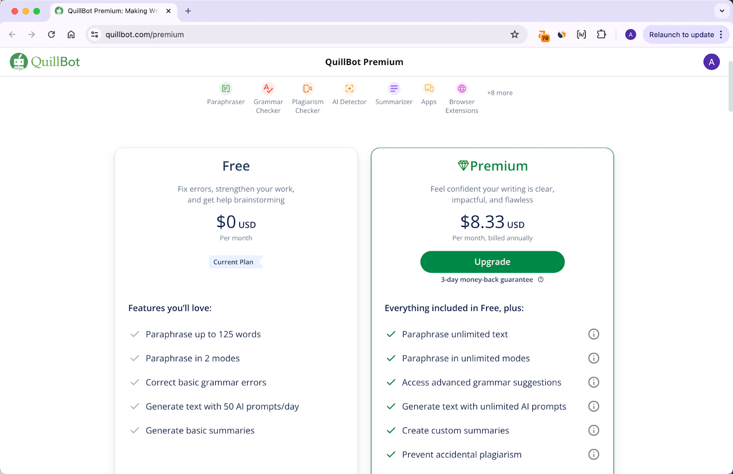Open the Chrome profile avatar

pyautogui.click(x=630, y=34)
